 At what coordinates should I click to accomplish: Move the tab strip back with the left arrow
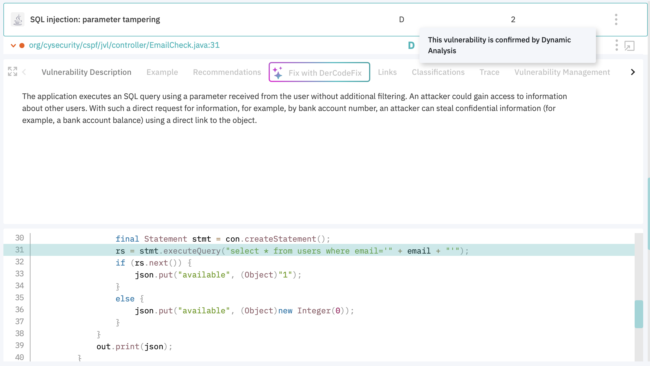coord(24,72)
